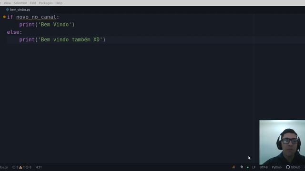Click the if keyword on line 1

pos(10,17)
